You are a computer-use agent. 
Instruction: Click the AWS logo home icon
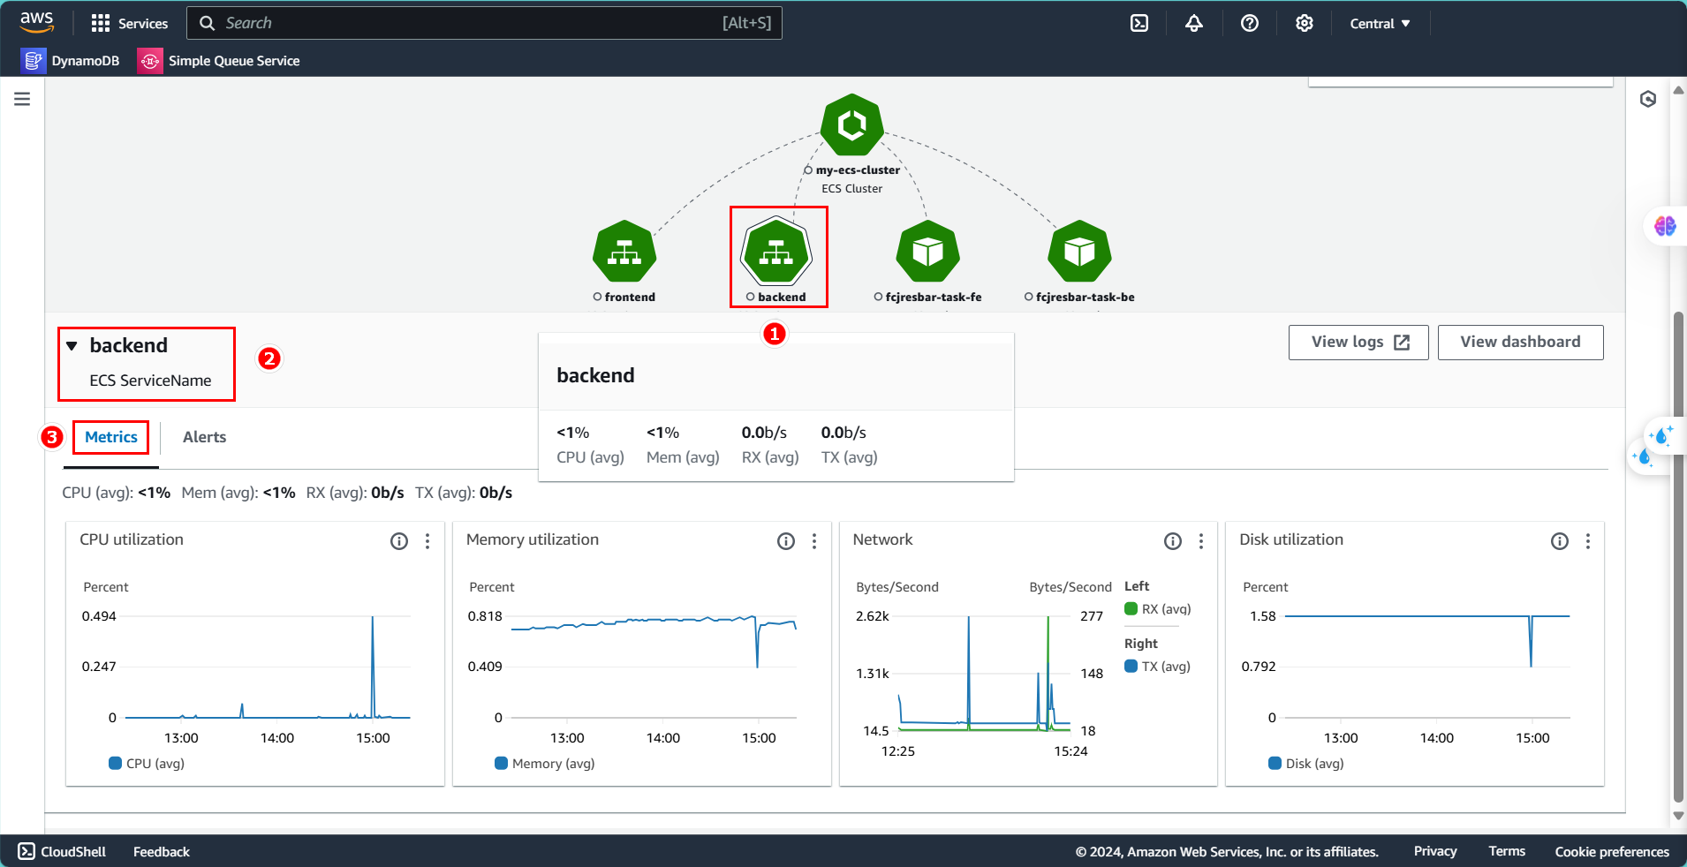(36, 22)
